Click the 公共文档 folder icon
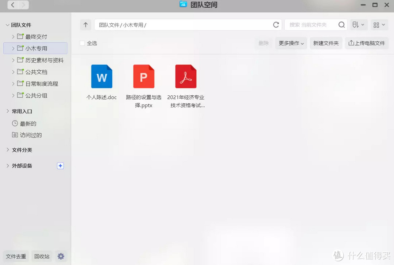This screenshot has width=394, height=265. coord(20,72)
